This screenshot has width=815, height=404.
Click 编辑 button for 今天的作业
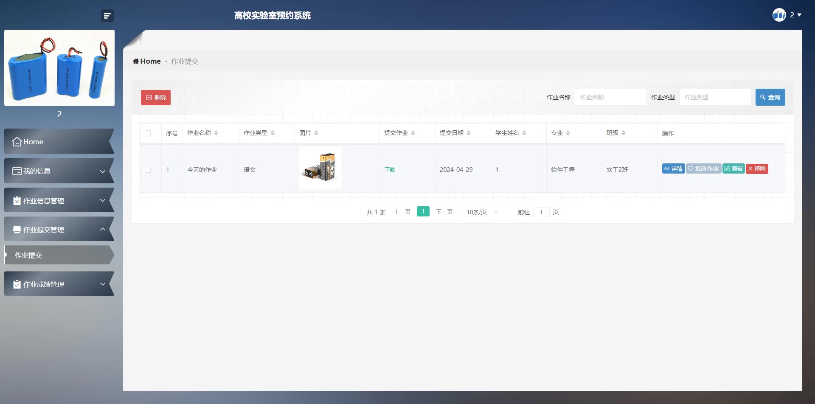[x=733, y=169]
